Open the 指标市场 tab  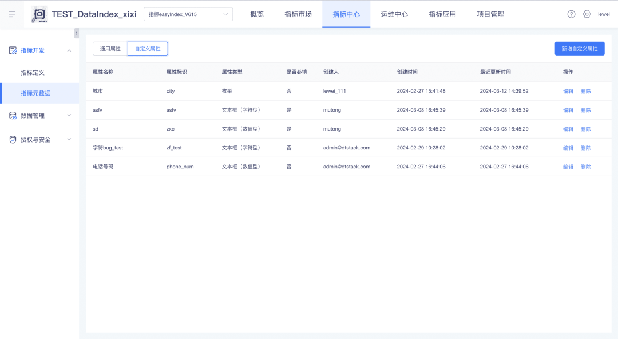[x=298, y=14]
